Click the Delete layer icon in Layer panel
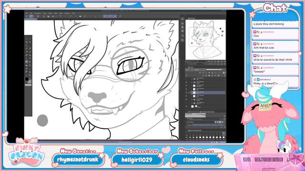The image size is (305, 171). (224, 76)
